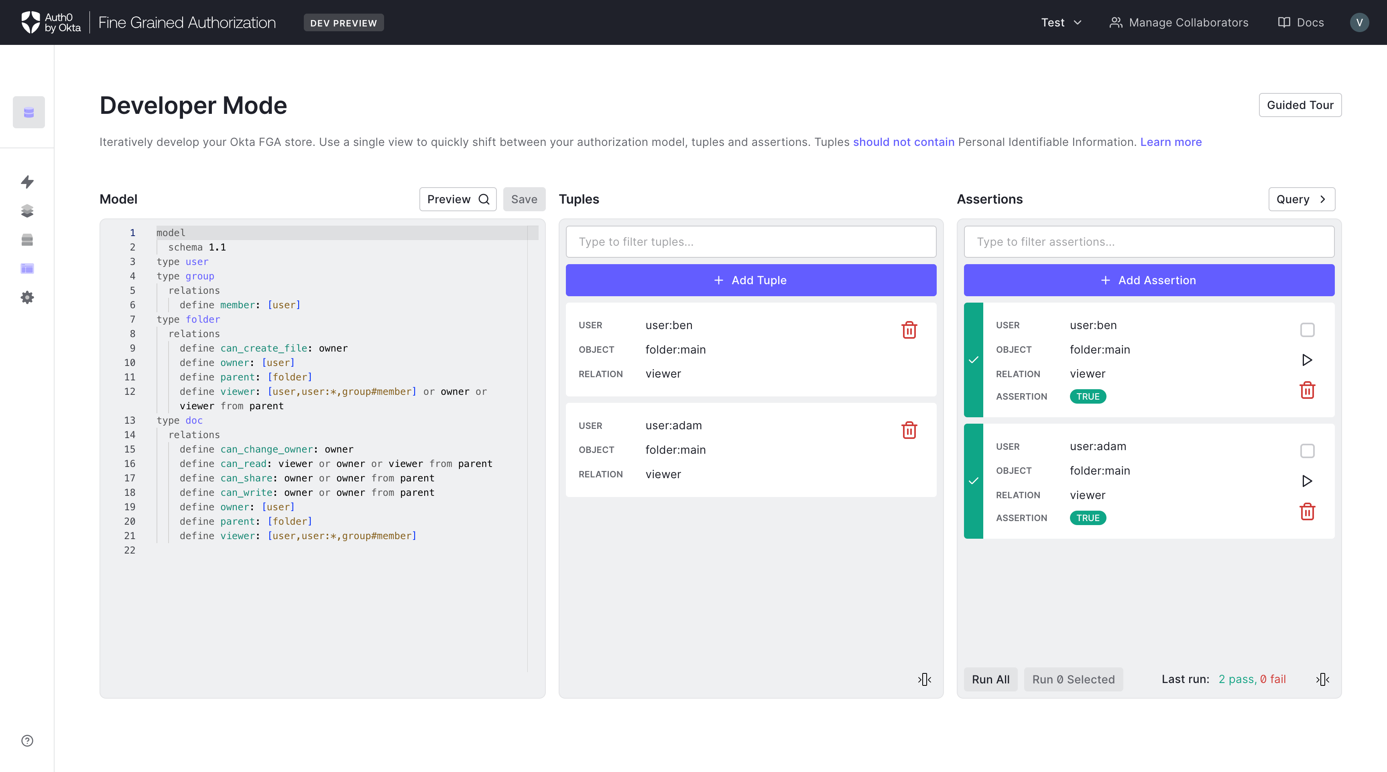Screen dimensions: 1387x772
Task: Click the Manage Collaborators people icon
Action: click(x=1116, y=22)
